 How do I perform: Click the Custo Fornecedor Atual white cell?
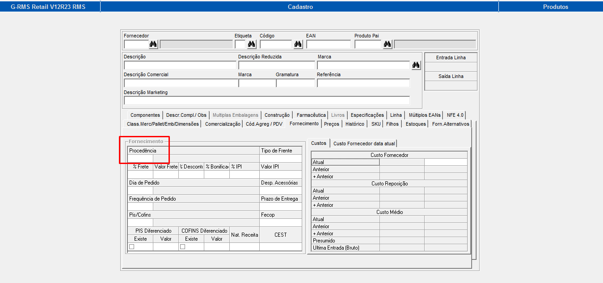pos(446,162)
